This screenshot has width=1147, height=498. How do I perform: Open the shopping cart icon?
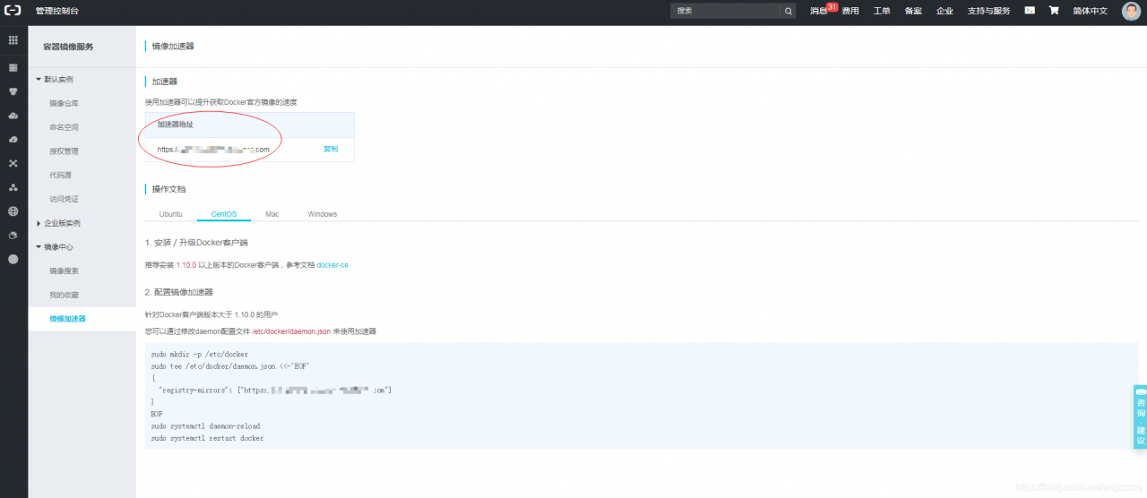1054,11
